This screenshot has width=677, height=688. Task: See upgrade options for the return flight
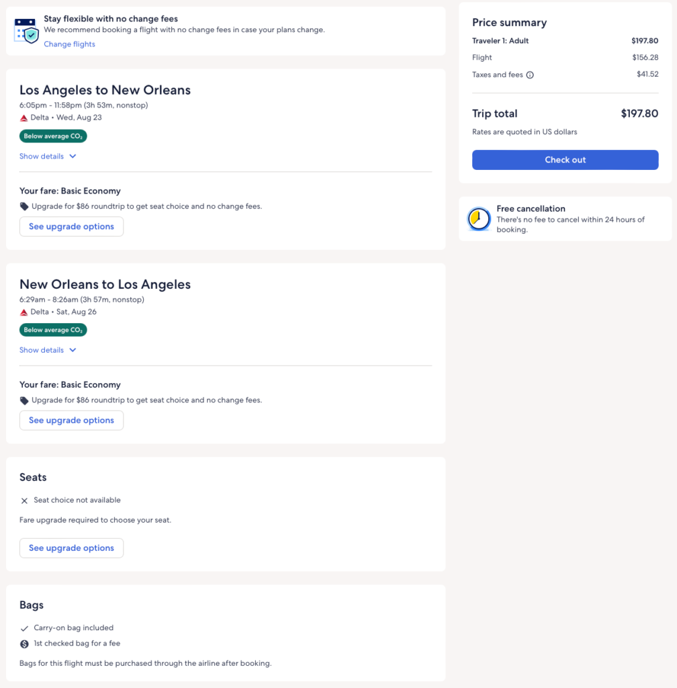[x=71, y=421]
